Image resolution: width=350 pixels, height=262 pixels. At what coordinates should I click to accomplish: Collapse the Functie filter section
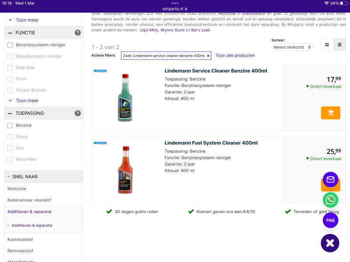pyautogui.click(x=10, y=33)
